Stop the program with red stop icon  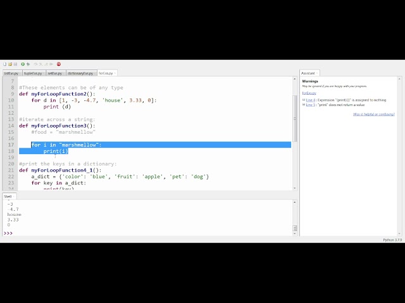[59, 64]
